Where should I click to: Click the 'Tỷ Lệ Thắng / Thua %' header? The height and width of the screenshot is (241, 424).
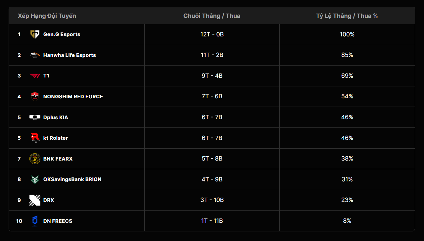[x=347, y=16]
